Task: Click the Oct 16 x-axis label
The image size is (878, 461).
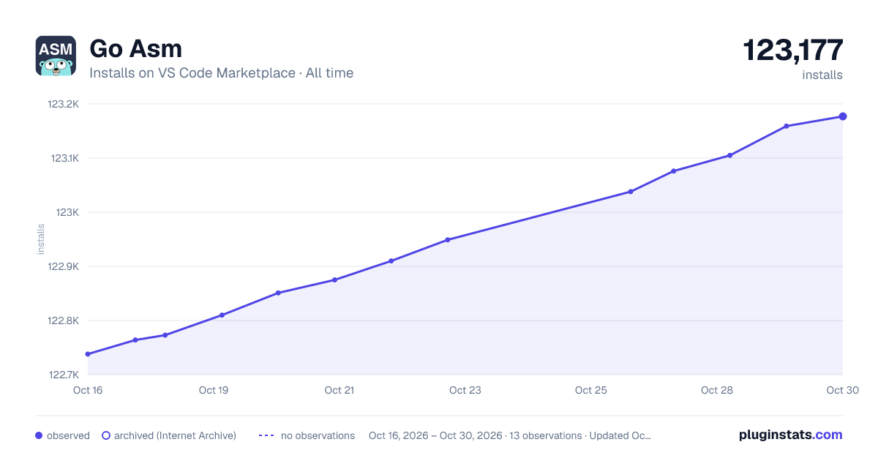Action: click(88, 390)
